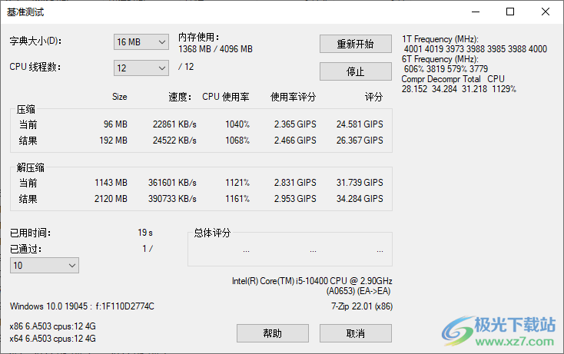564x354 pixels.
Task: Click the 基准测试 window title
Action: point(25,12)
